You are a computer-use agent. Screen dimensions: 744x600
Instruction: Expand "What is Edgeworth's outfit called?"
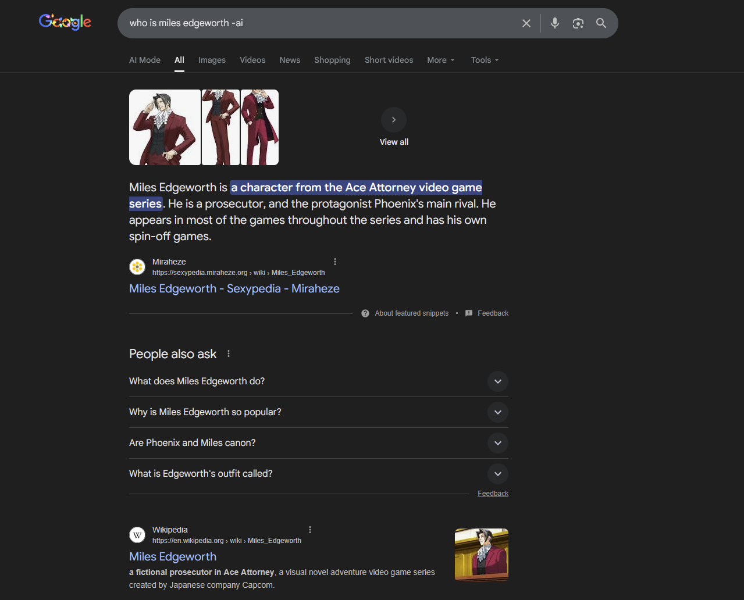pyautogui.click(x=497, y=474)
